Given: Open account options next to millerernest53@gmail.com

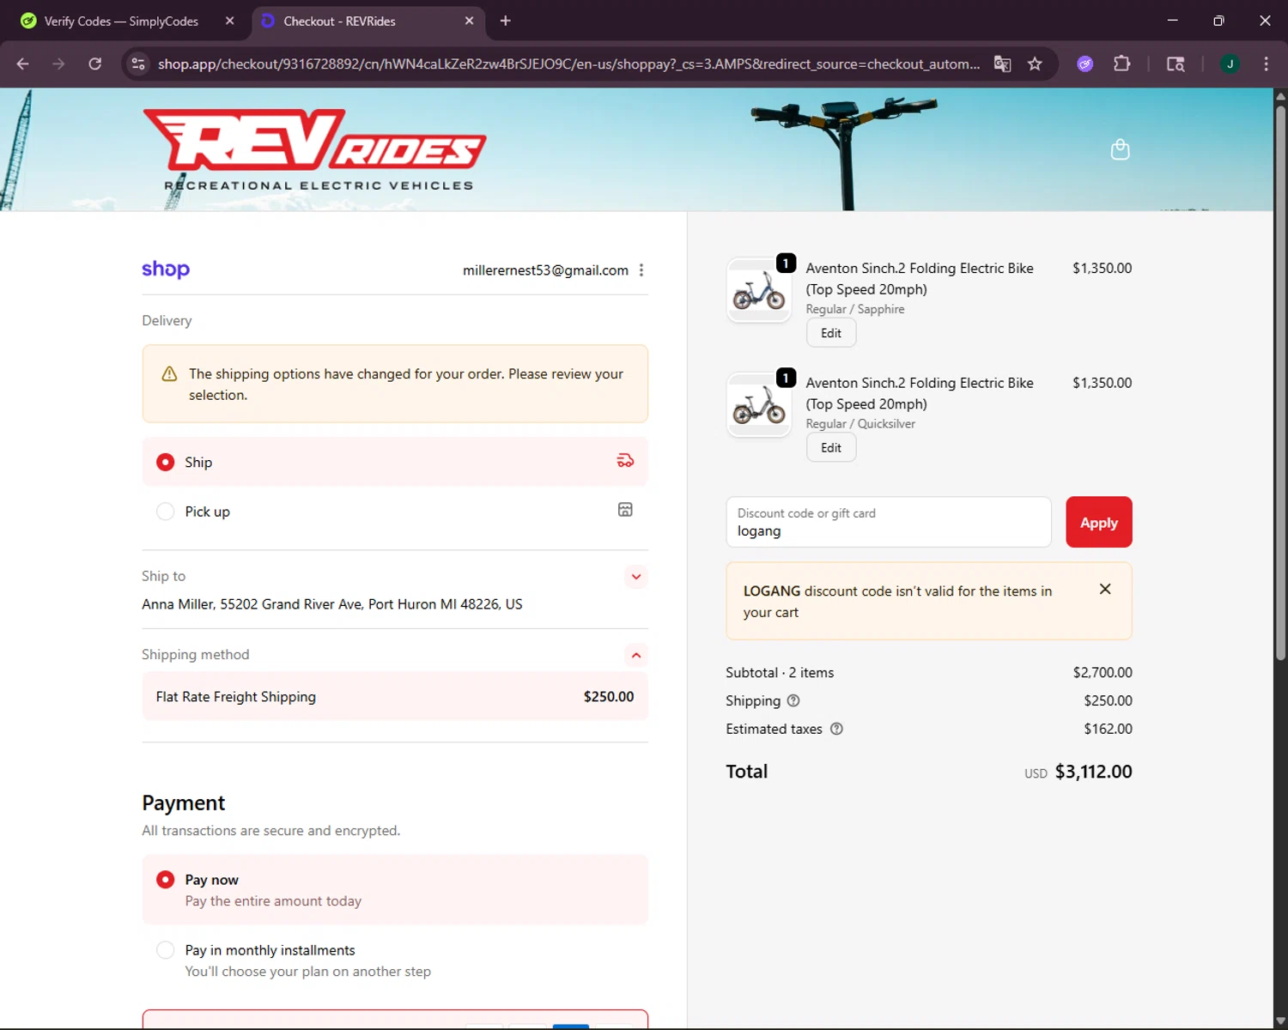Looking at the screenshot, I should (641, 270).
